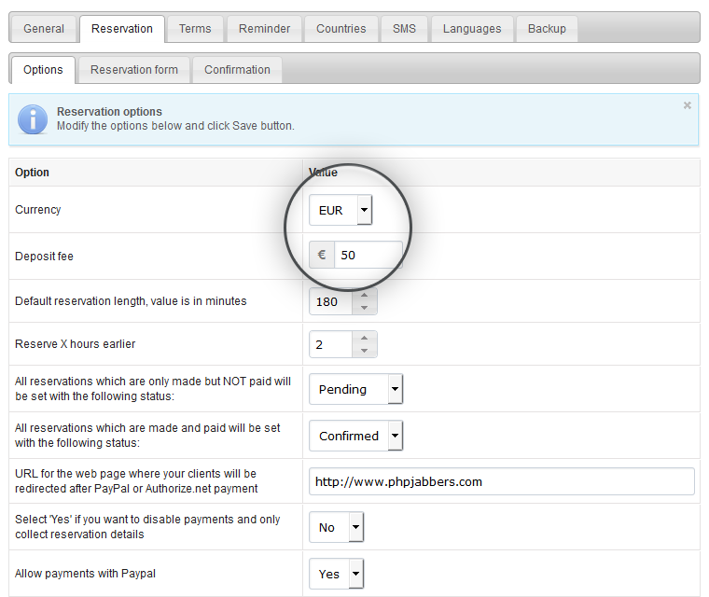Select the Reservation tab
The height and width of the screenshot is (597, 709).
point(122,29)
